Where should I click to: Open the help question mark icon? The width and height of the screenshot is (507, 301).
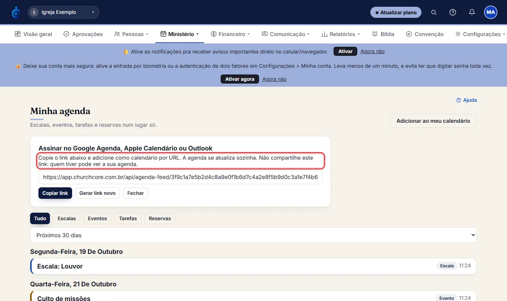(453, 12)
